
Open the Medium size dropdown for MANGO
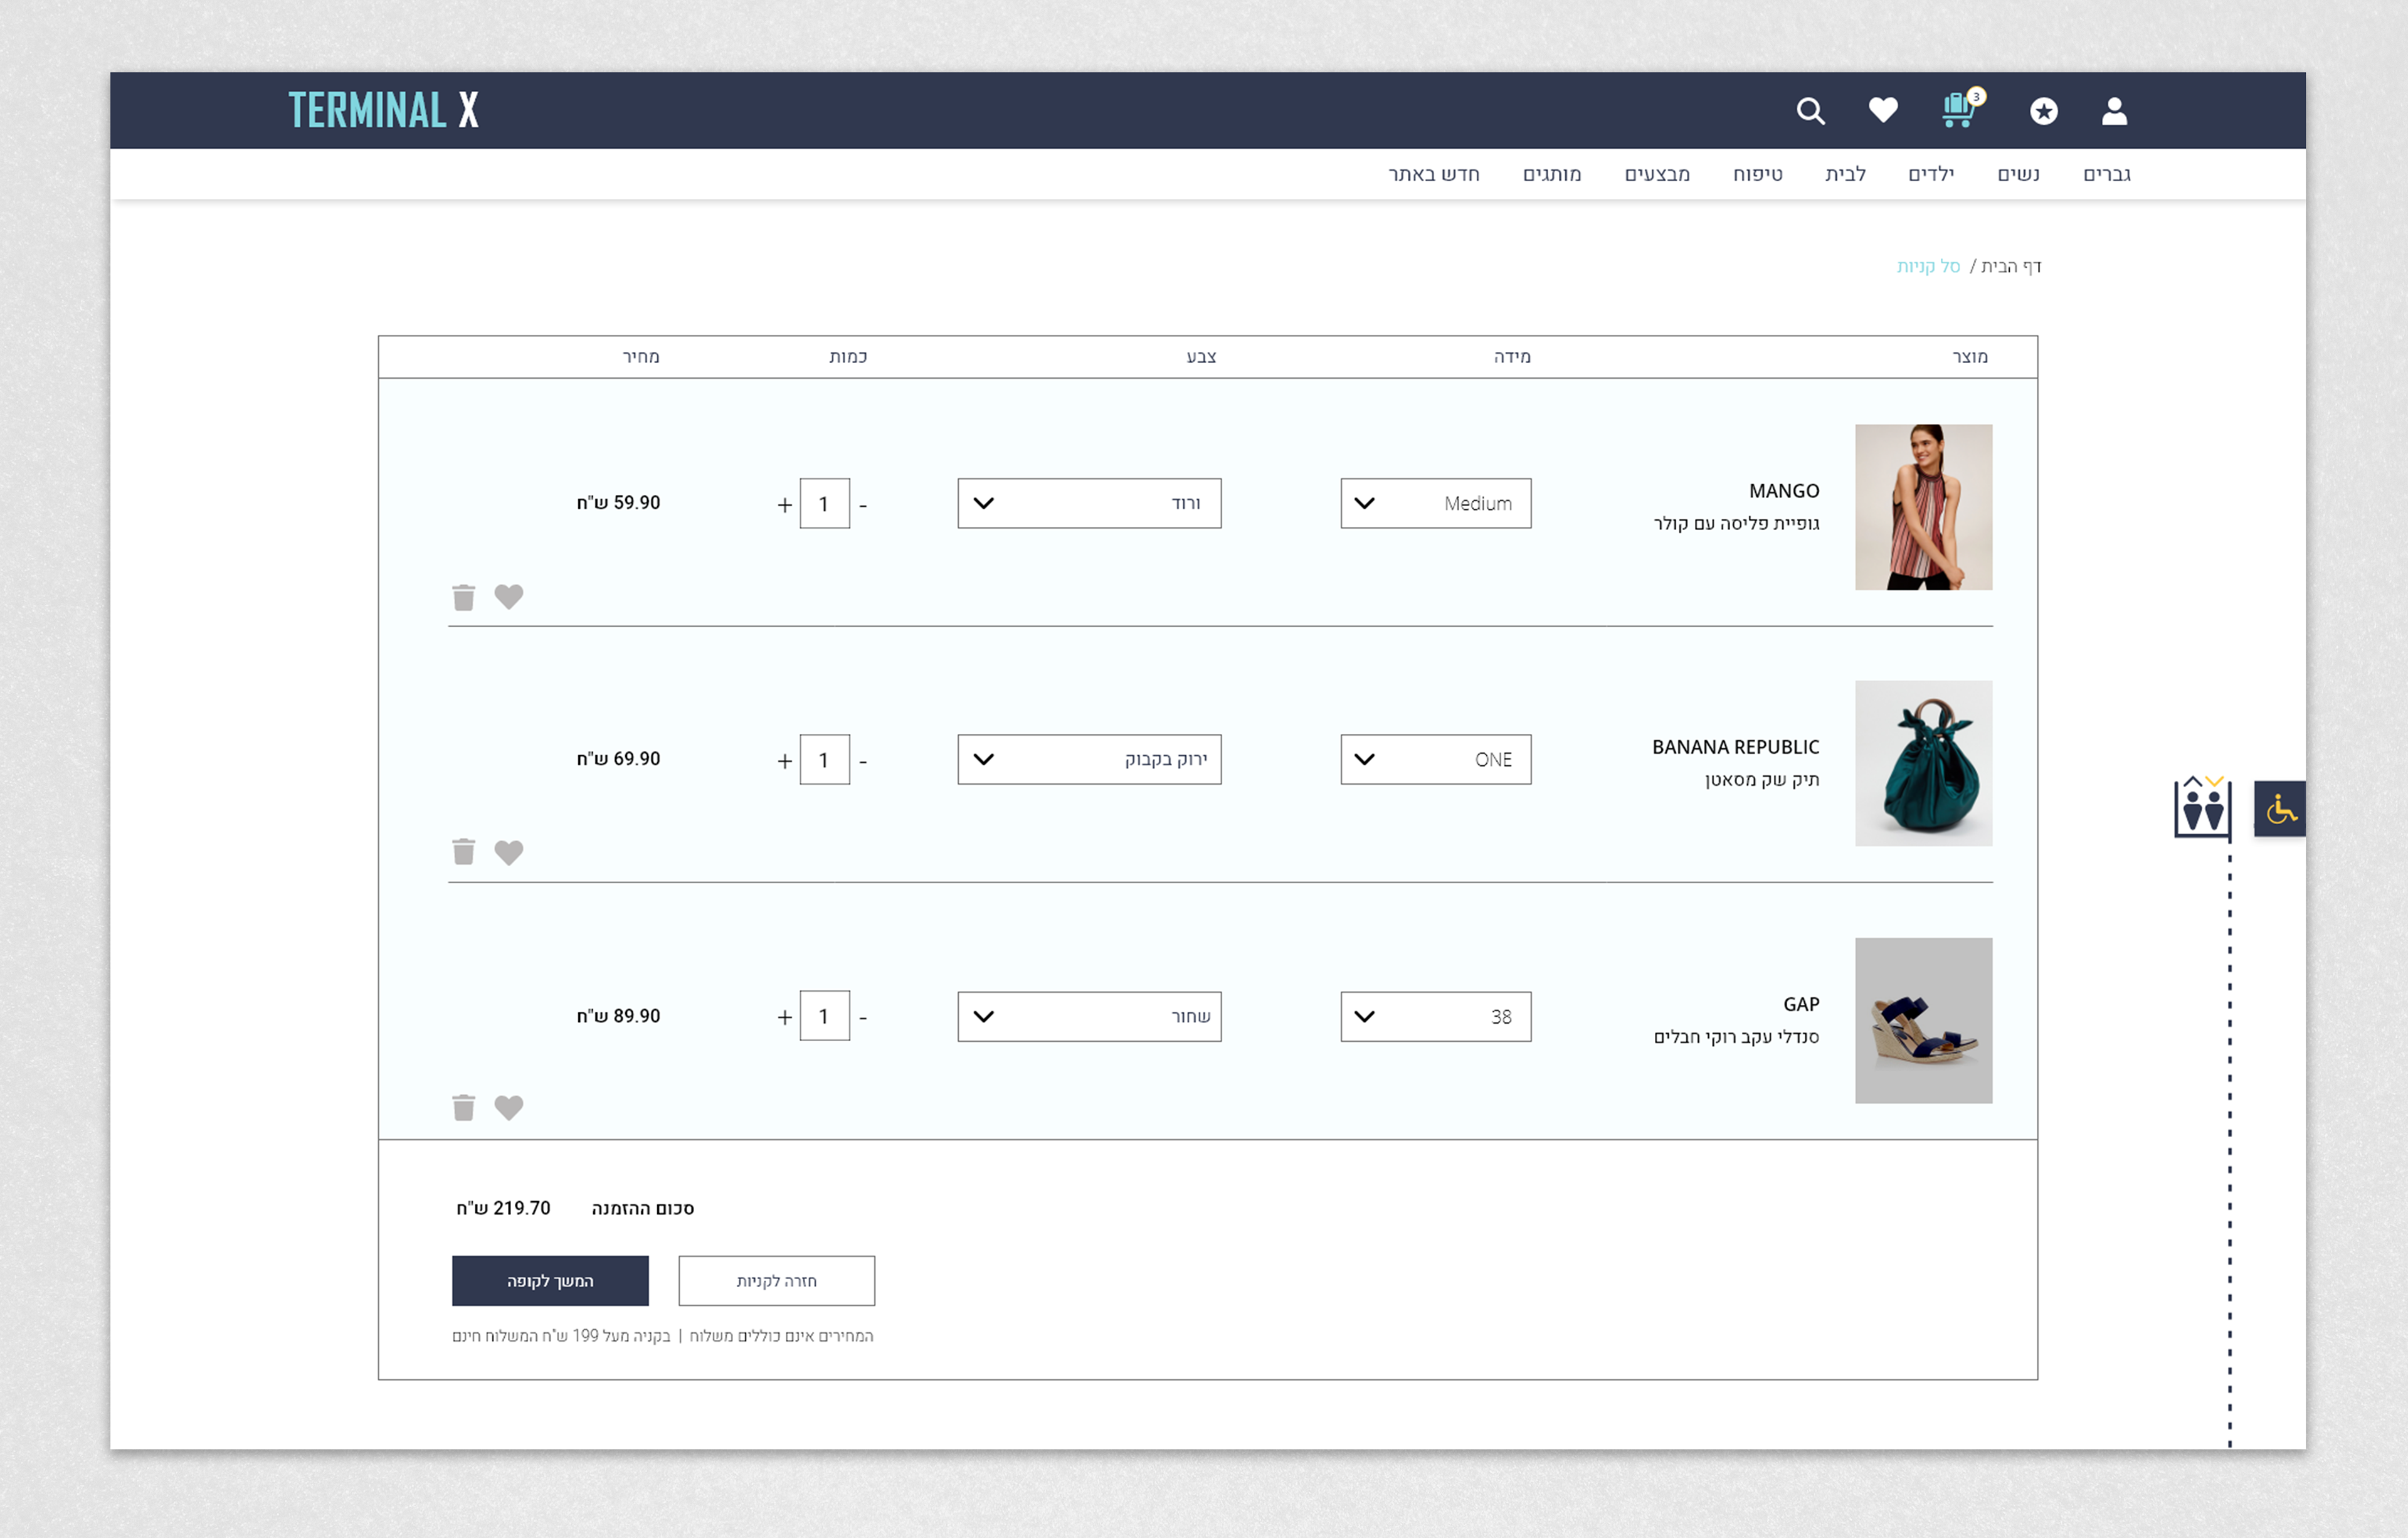click(1436, 503)
